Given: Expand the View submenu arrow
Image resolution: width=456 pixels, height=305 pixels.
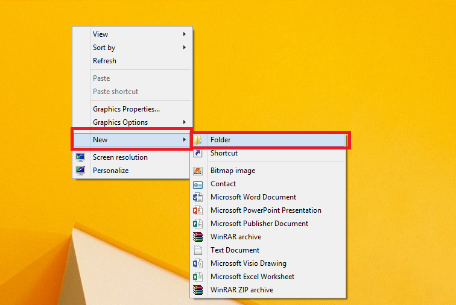Looking at the screenshot, I should coord(185,34).
